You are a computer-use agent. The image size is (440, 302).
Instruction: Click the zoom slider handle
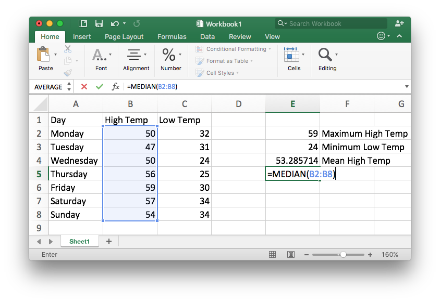343,255
